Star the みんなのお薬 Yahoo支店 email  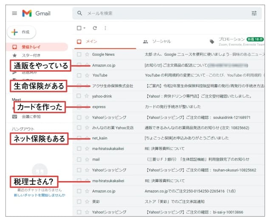87,128
